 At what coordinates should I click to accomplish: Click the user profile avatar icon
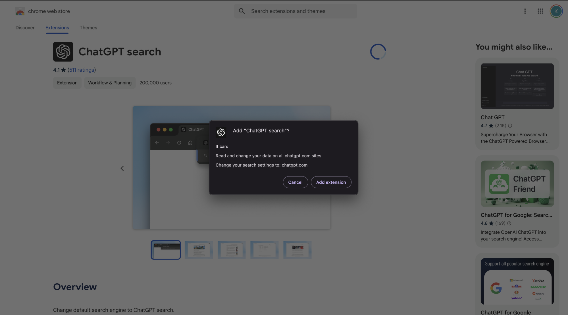pyautogui.click(x=556, y=11)
